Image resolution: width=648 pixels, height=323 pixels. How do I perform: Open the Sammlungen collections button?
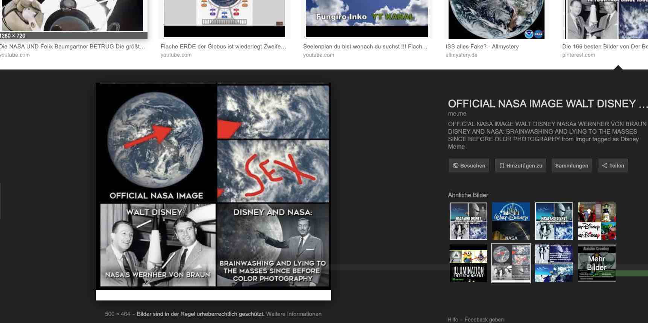click(571, 166)
